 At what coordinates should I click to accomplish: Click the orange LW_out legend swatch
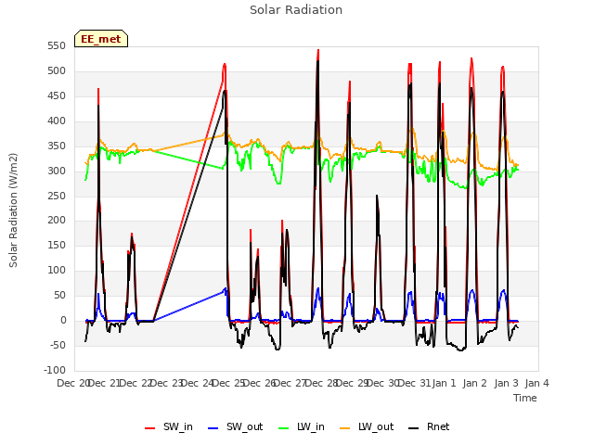point(344,428)
